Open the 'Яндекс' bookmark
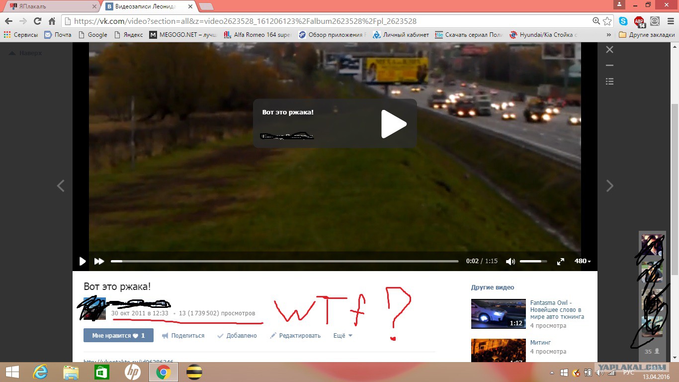 click(x=128, y=35)
